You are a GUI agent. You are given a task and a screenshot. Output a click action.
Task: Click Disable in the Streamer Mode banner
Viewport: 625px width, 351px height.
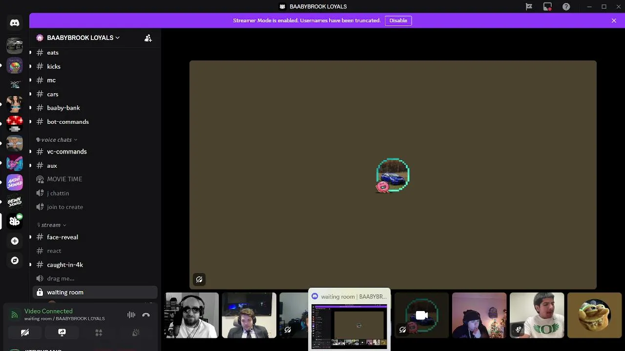pyautogui.click(x=398, y=20)
